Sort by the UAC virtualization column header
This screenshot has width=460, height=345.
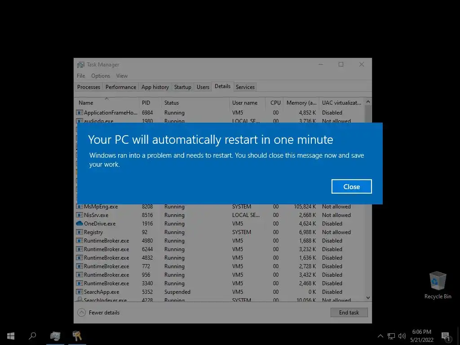[x=342, y=103]
